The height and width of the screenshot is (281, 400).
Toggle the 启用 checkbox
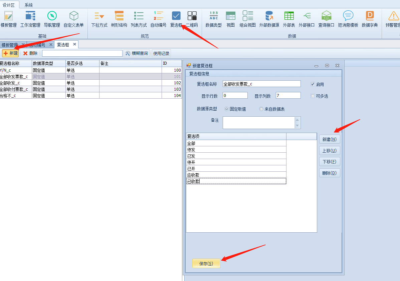(x=313, y=84)
